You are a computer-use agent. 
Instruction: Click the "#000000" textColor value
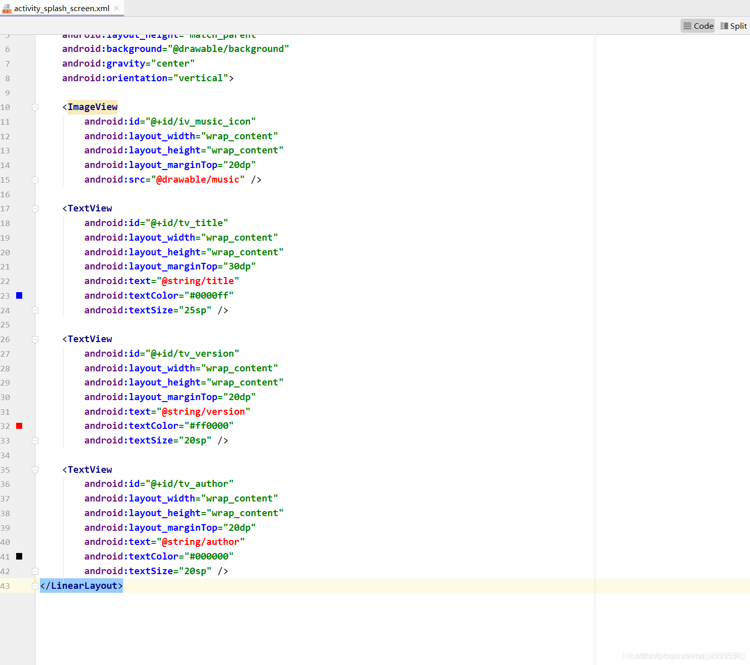click(209, 557)
